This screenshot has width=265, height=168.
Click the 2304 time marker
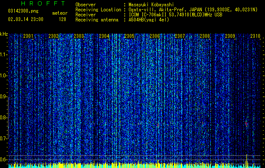104,36
